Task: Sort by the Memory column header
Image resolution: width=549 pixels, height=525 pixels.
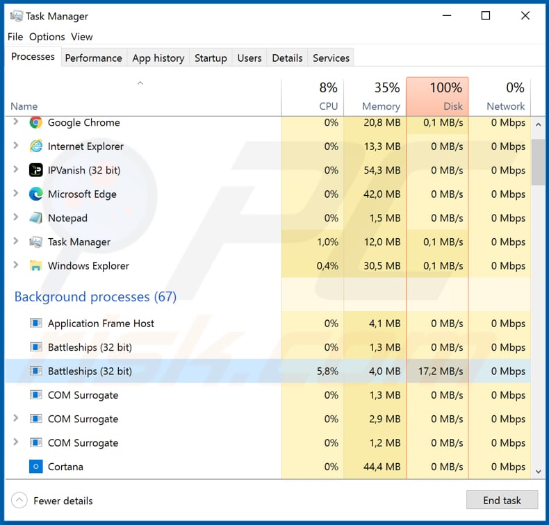Action: click(375, 97)
